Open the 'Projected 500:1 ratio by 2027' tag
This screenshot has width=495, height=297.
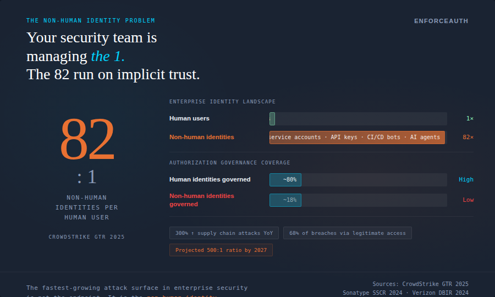tap(221, 250)
